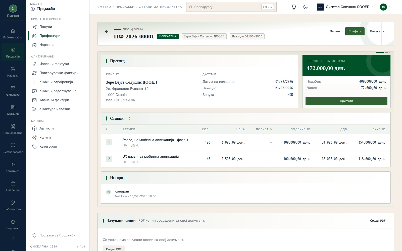Go back with the arrow icon
This screenshot has width=402, height=251.
click(x=107, y=31)
